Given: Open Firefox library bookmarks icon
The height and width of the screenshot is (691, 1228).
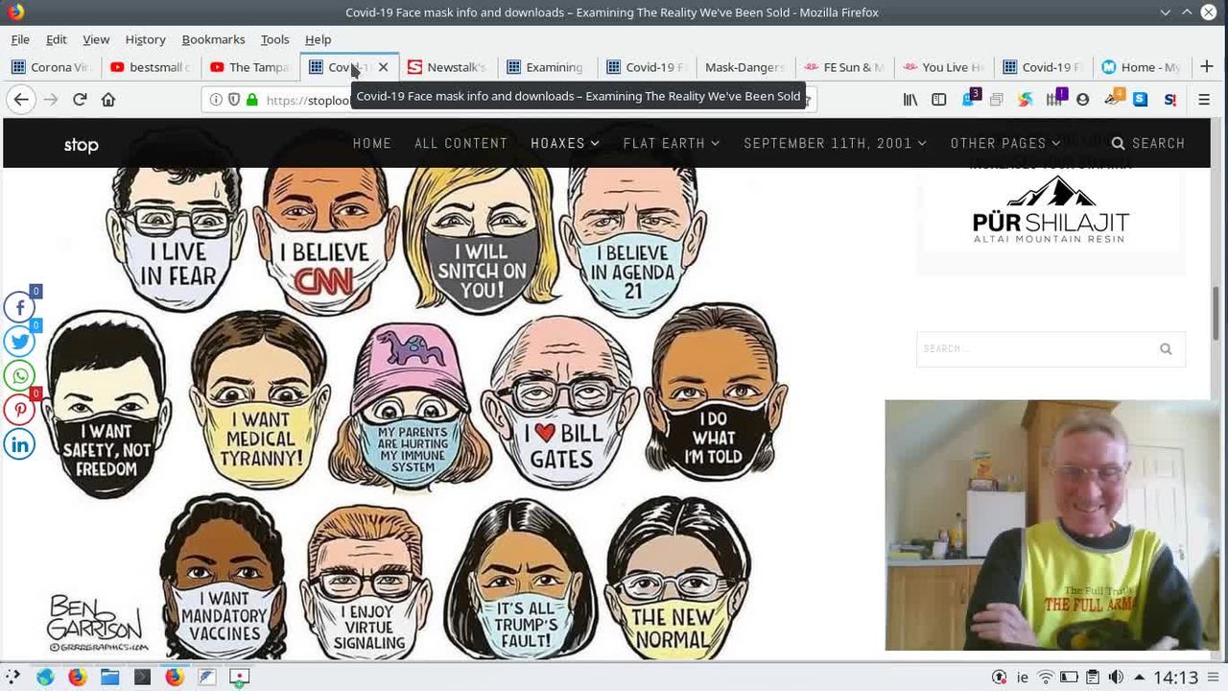Looking at the screenshot, I should (x=910, y=100).
